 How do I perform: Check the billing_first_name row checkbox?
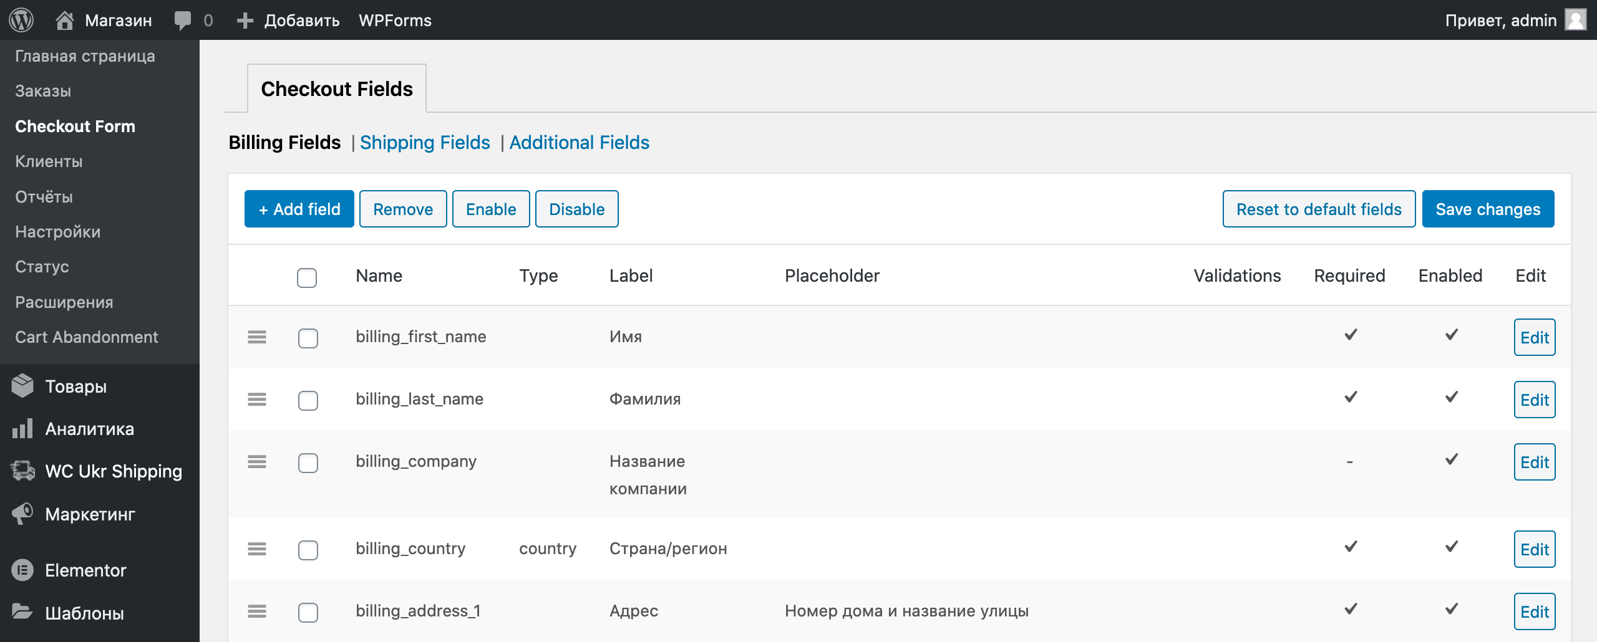[308, 338]
